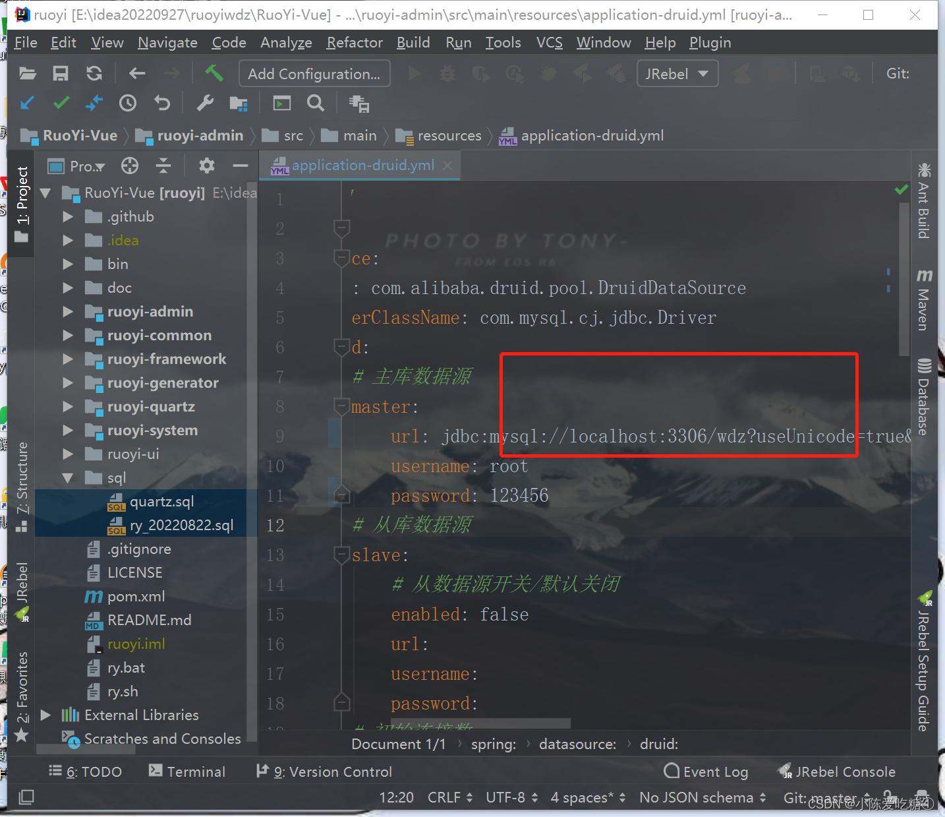Open Settings via the wrench icon
The image size is (945, 817).
[205, 103]
